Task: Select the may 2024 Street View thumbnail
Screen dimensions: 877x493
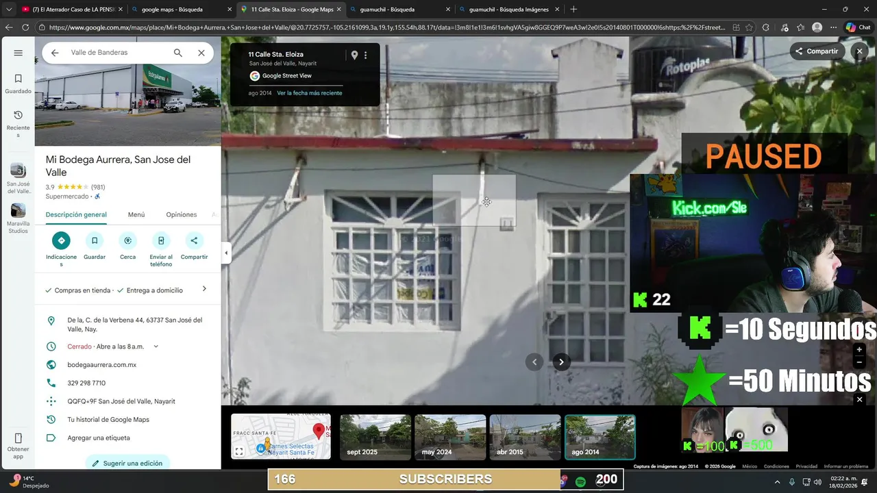Action: click(450, 437)
